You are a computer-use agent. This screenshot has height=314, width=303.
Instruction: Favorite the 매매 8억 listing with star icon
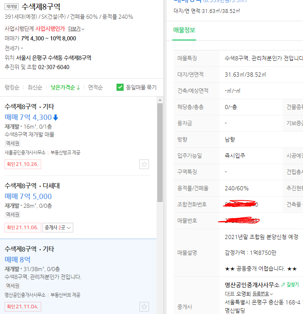144,307
